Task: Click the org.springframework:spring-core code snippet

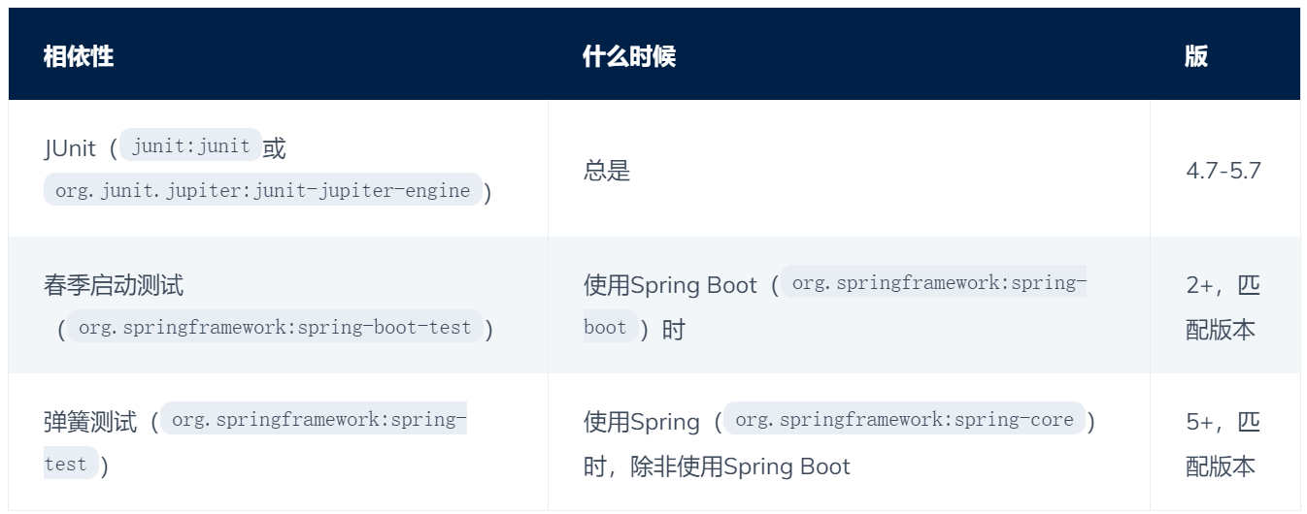Action: tap(905, 419)
